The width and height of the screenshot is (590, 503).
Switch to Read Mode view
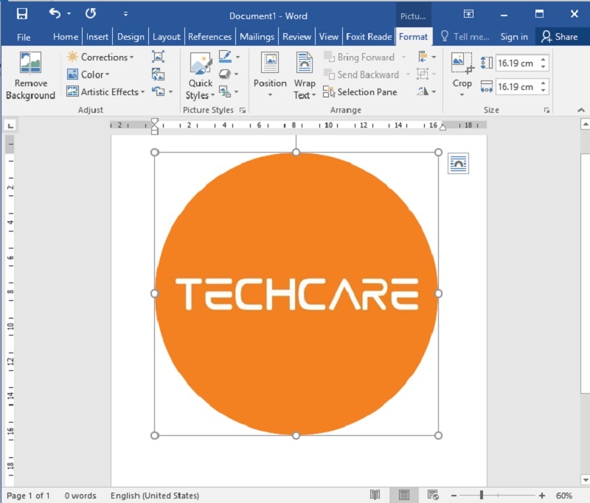pos(375,495)
